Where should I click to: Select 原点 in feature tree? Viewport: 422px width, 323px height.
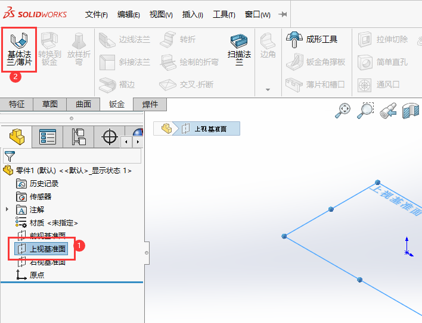point(30,275)
